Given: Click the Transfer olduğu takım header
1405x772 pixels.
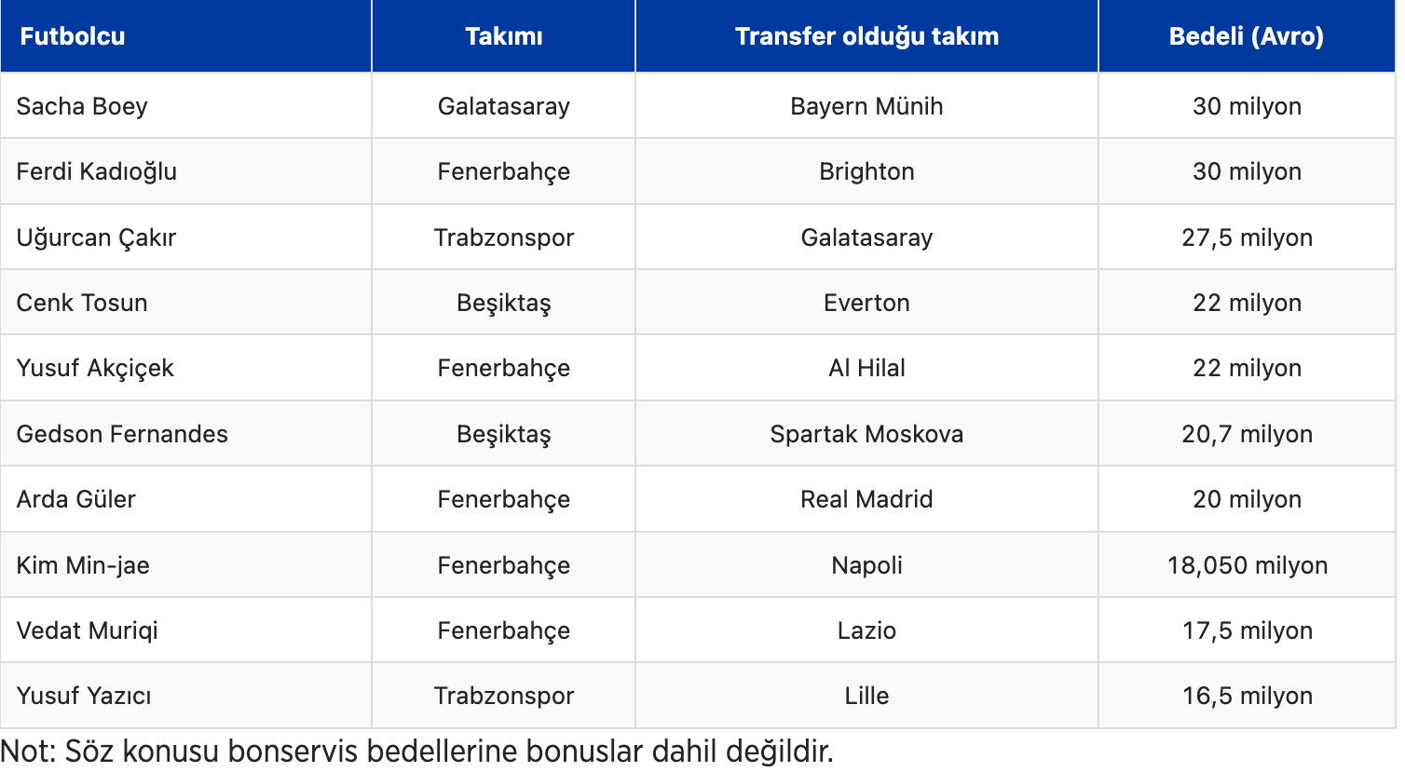Looking at the screenshot, I should coord(866,36).
